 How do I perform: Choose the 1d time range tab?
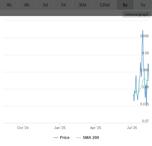pos(45,5)
